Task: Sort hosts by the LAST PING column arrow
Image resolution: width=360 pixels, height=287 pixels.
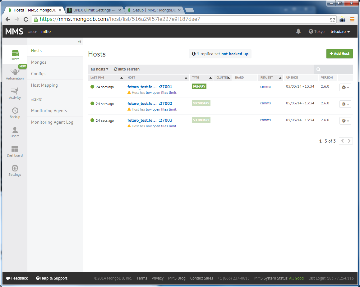Action: [x=122, y=77]
